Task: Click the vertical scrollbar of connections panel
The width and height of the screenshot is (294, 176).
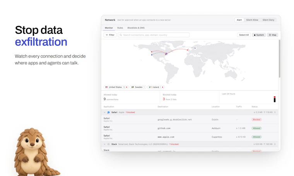Action: [x=280, y=58]
